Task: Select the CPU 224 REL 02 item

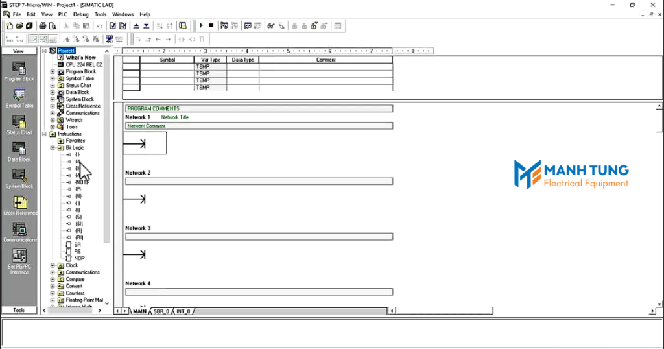Action: click(84, 64)
